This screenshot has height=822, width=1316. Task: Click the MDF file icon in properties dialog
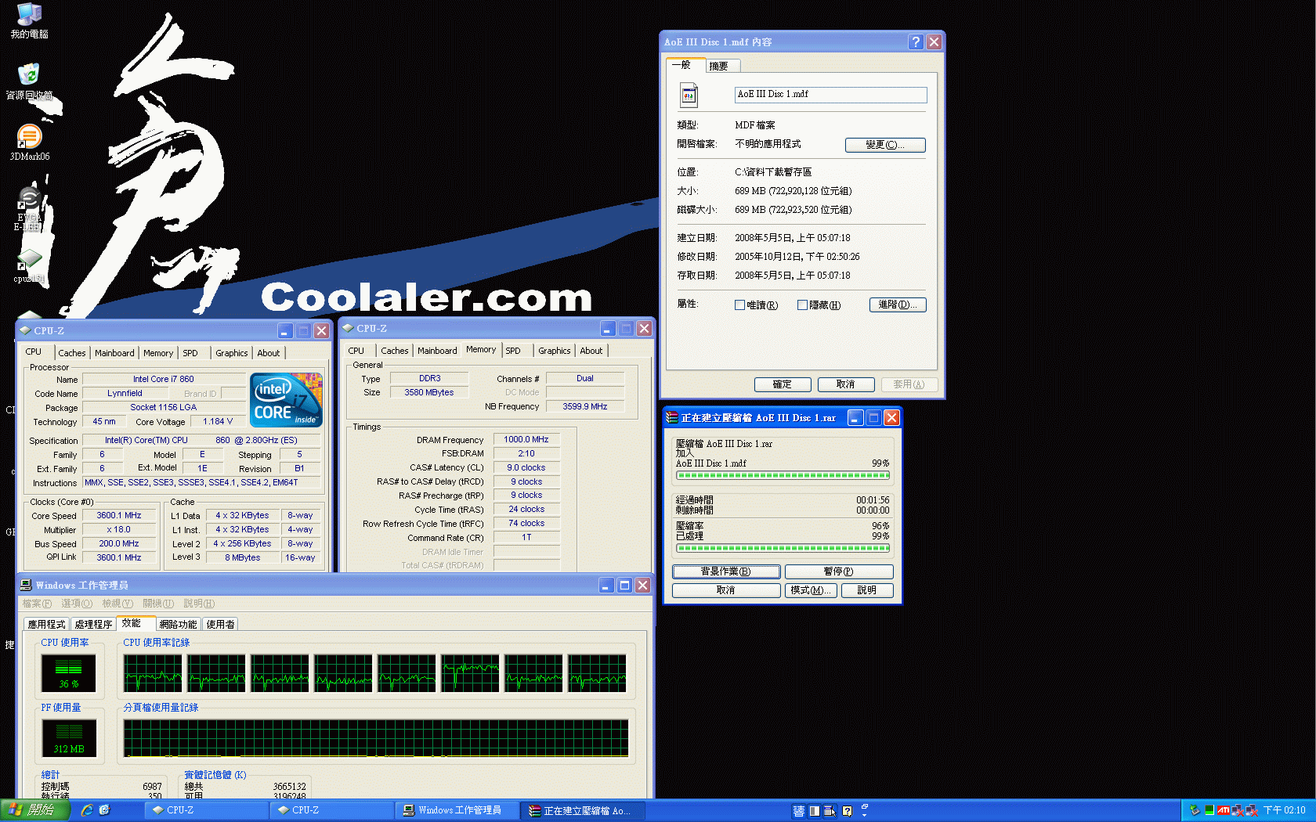[x=689, y=96]
